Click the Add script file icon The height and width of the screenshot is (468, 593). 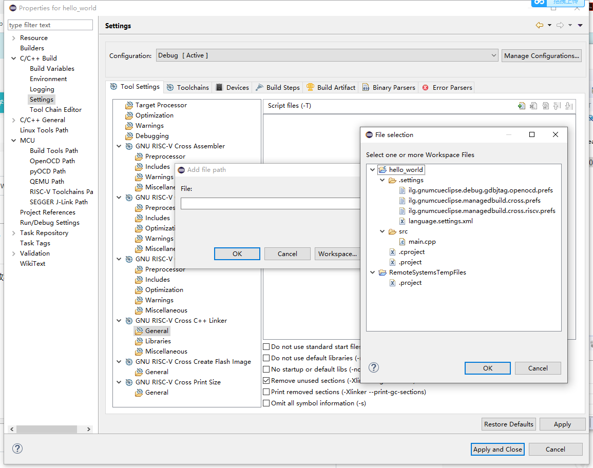[x=522, y=106]
